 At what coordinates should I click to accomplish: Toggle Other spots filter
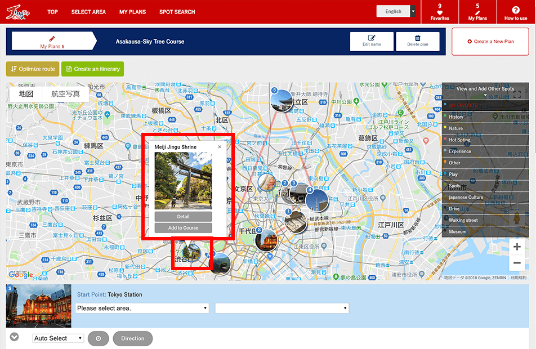(485, 163)
